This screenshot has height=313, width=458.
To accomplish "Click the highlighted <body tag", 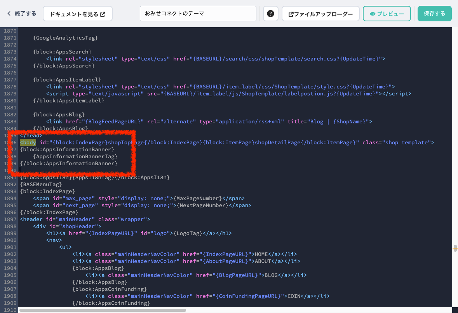I will point(28,142).
